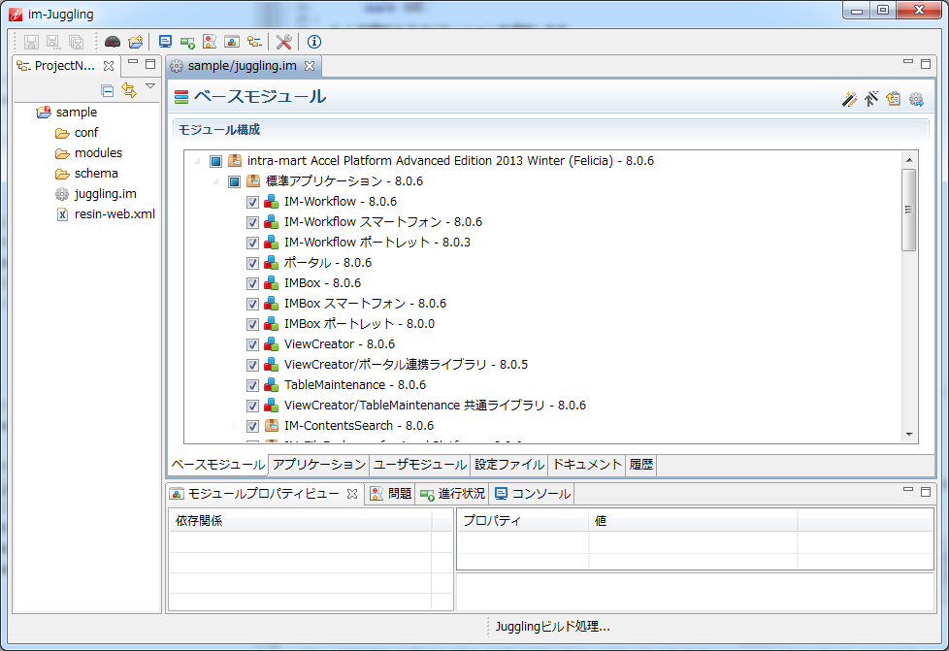Close the モジュールプロパティビュー tab
The width and height of the screenshot is (949, 651).
click(351, 494)
